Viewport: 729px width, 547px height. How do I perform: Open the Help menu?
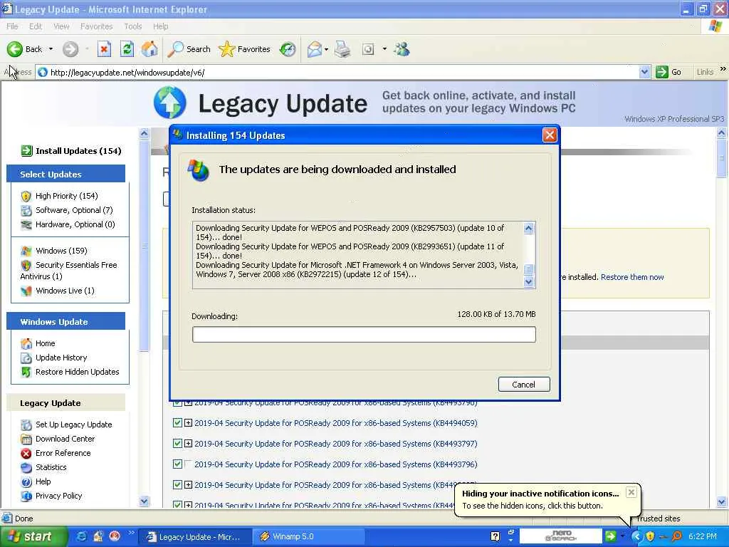click(x=160, y=26)
